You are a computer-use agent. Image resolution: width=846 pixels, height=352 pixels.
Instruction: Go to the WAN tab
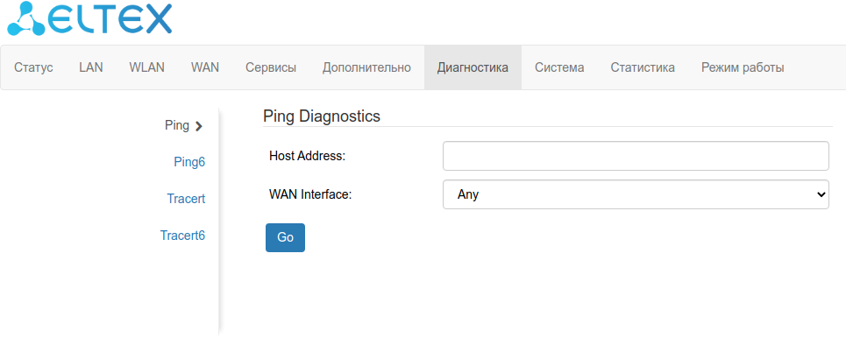coord(205,67)
